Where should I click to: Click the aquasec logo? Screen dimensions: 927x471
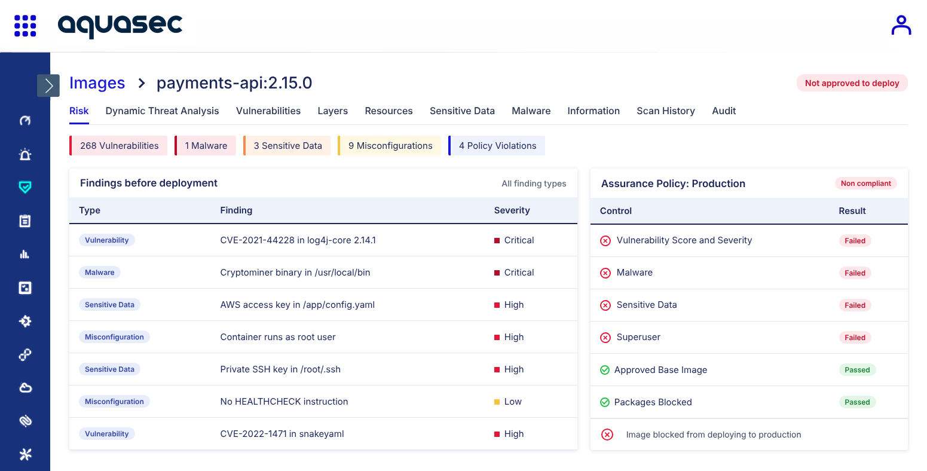point(120,26)
